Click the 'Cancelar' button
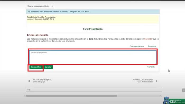This screenshot has width=185, height=104. (48, 67)
